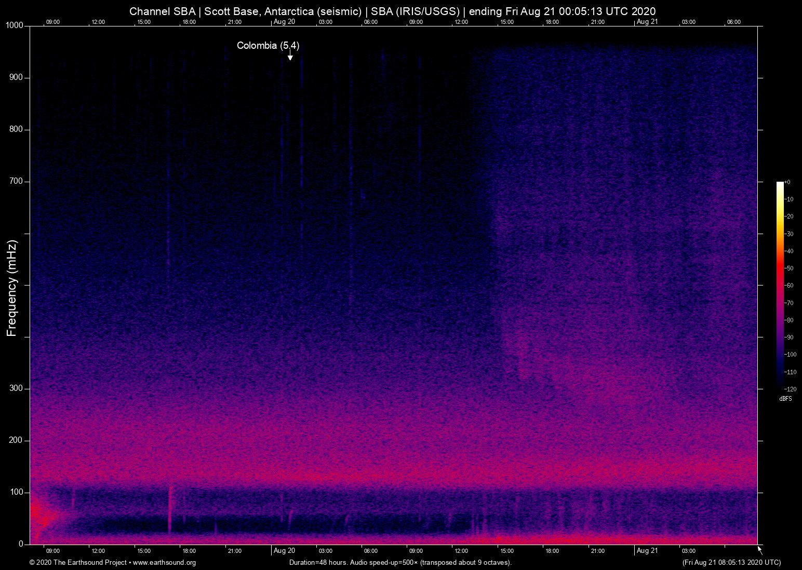Click the Frequency (mHz) axis label
Viewport: 802px width, 570px height.
12,288
